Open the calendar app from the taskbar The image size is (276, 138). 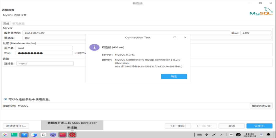pyautogui.click(x=43, y=135)
